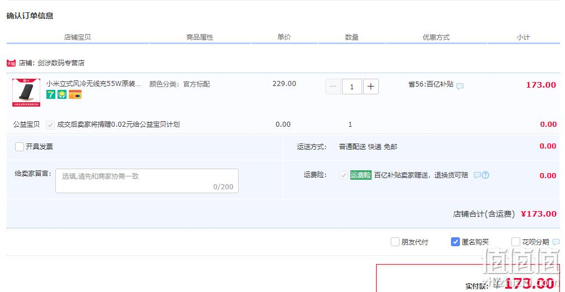Click the 小计 column header
565x292 pixels.
[523, 37]
